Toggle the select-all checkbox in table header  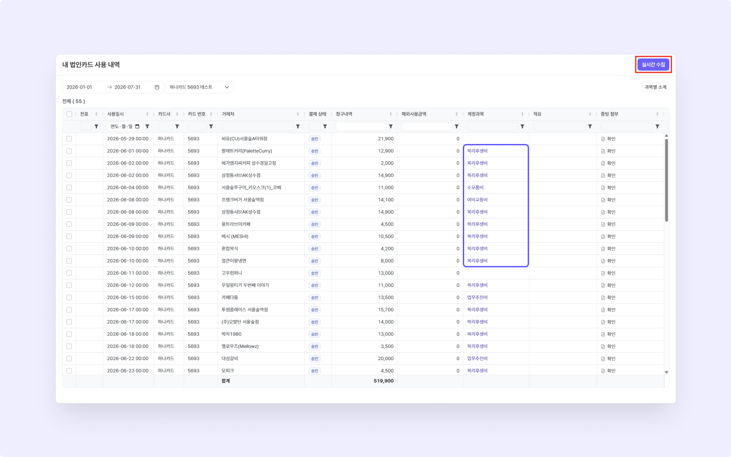(69, 114)
